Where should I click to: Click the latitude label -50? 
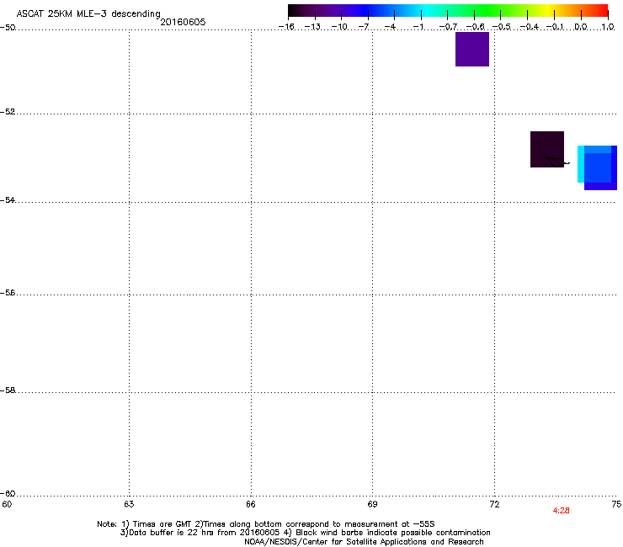point(8,28)
